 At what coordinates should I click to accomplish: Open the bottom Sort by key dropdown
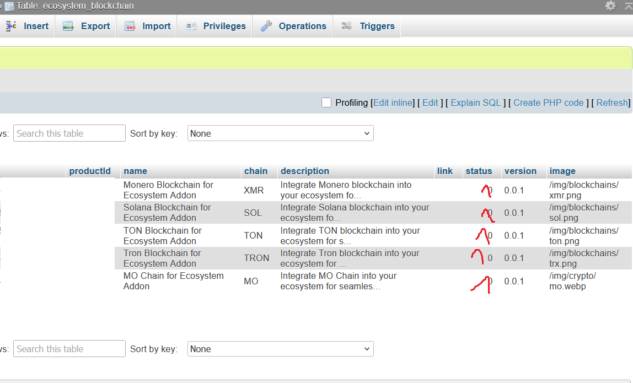[x=280, y=349]
